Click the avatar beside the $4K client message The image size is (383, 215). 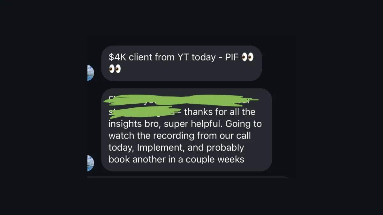point(91,73)
